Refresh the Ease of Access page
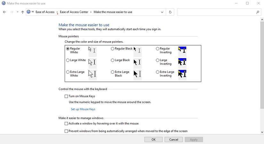Screen dimensions: 264x144 (x=170, y=12)
